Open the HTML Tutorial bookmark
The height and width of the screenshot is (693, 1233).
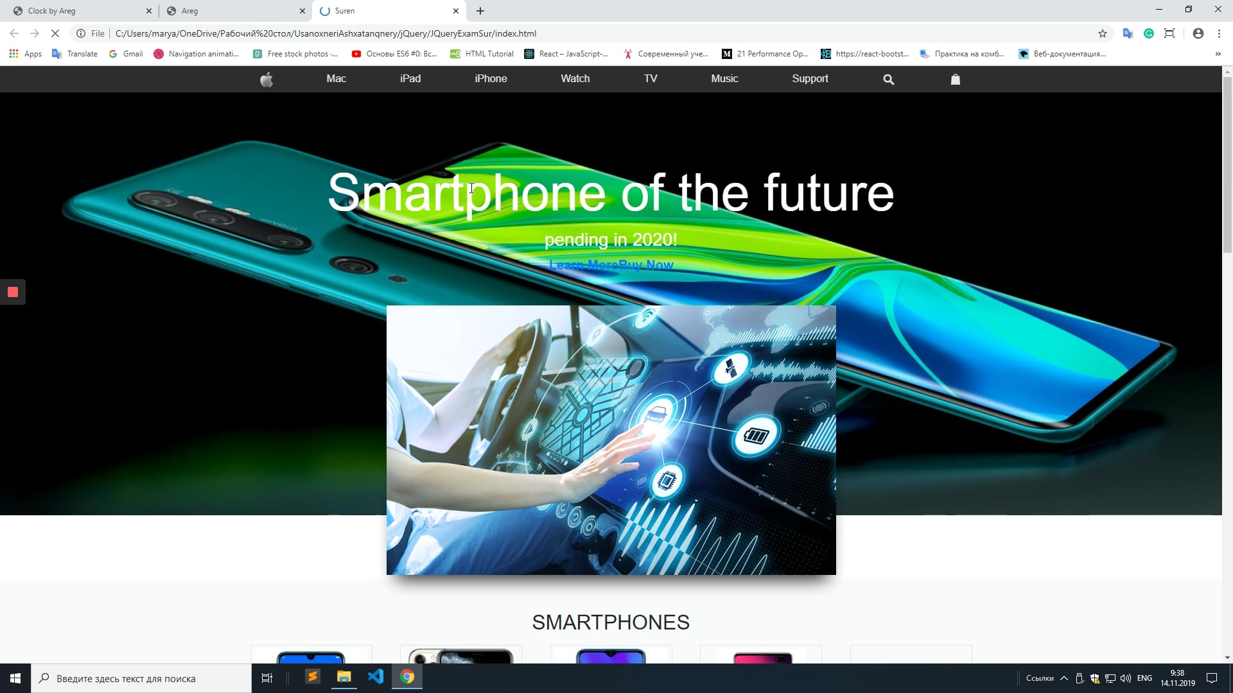482,54
